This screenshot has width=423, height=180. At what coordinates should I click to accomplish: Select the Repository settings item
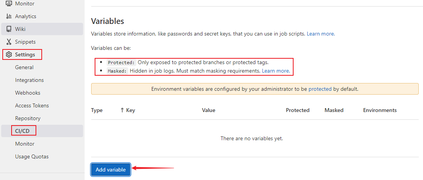(x=28, y=118)
